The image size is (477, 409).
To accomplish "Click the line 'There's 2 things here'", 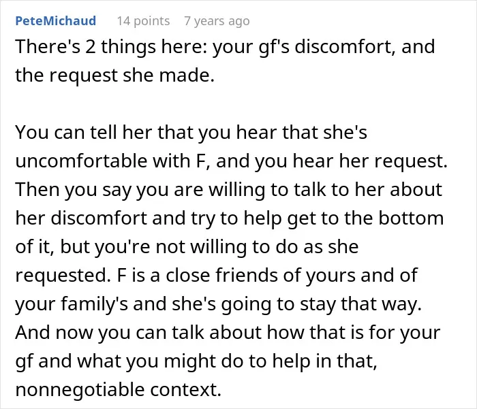I will (x=225, y=47).
